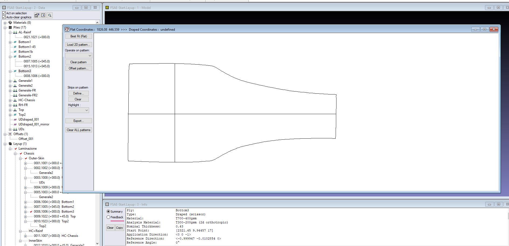Click the Bottom2 hash ply icon
Image resolution: width=509 pixels, height=246 pixels.
(x=15, y=57)
